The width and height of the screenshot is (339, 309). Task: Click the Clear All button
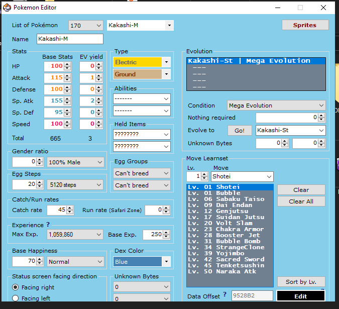pos(301,201)
